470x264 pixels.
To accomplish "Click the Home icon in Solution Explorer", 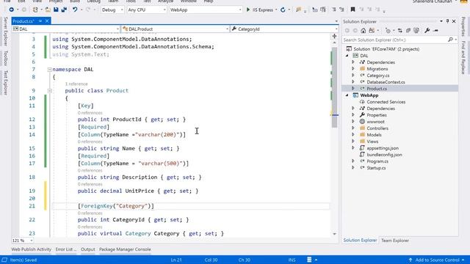I will (x=363, y=31).
